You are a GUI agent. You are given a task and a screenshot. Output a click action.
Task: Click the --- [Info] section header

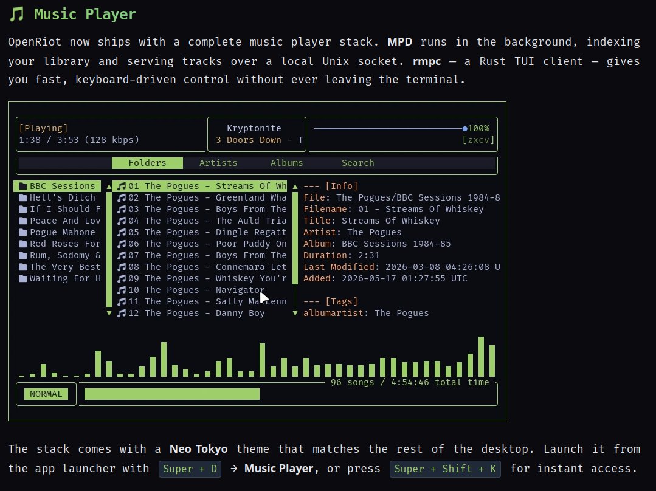click(x=331, y=186)
